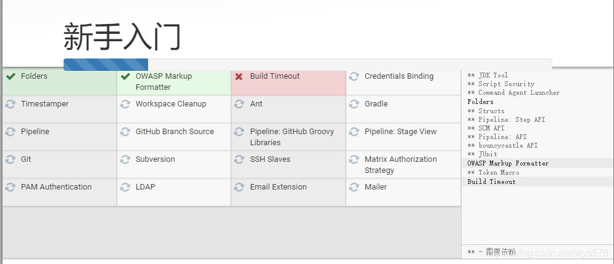Image resolution: width=614 pixels, height=264 pixels.
Task: Click the Pipeline: Stage View plugin cell
Action: tap(404, 137)
